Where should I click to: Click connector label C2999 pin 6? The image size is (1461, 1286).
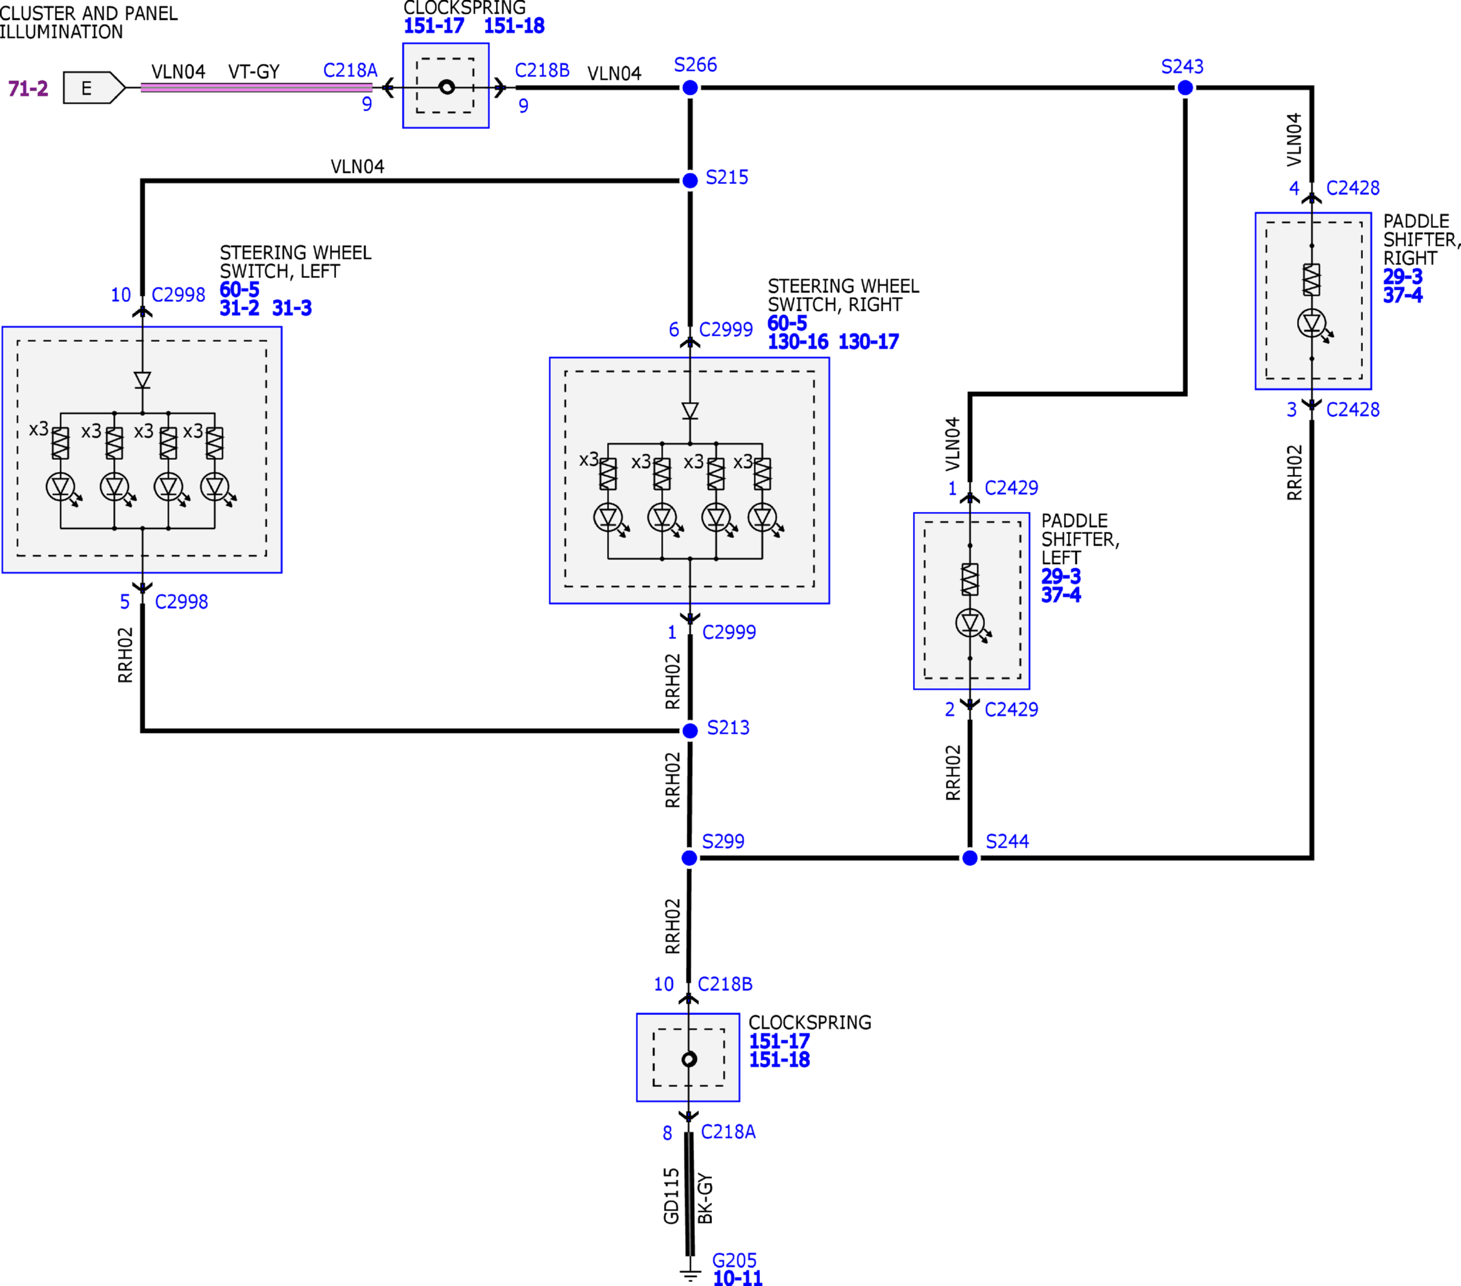(726, 329)
